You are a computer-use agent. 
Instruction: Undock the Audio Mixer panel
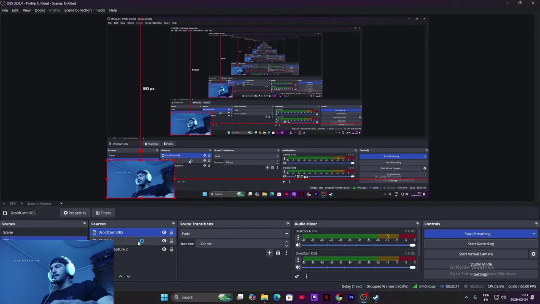click(x=417, y=224)
